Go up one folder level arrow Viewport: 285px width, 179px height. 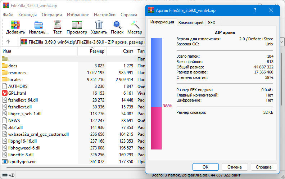click(8, 42)
